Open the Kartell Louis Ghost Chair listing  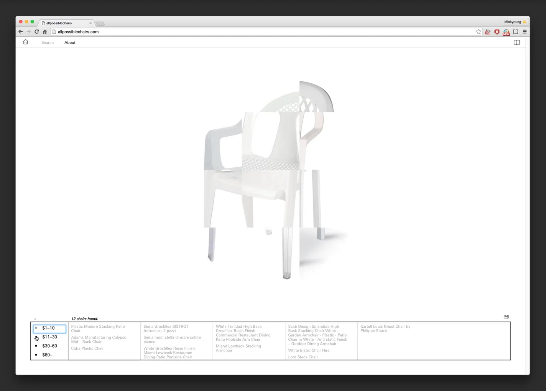(x=385, y=328)
